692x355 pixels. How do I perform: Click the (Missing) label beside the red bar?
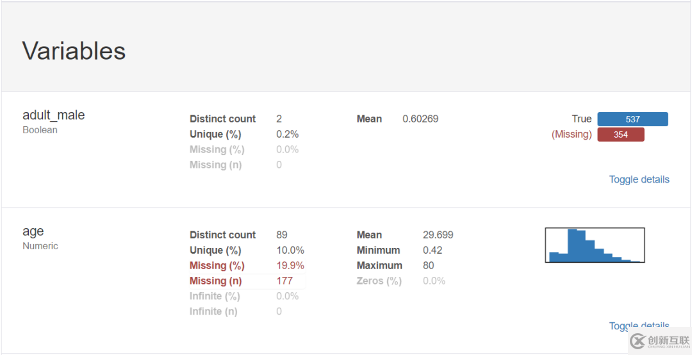click(x=572, y=135)
